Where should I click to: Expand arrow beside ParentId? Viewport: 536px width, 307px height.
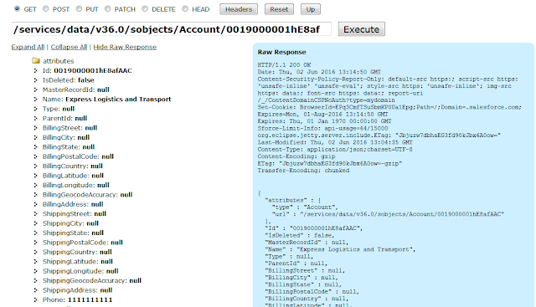click(x=35, y=119)
